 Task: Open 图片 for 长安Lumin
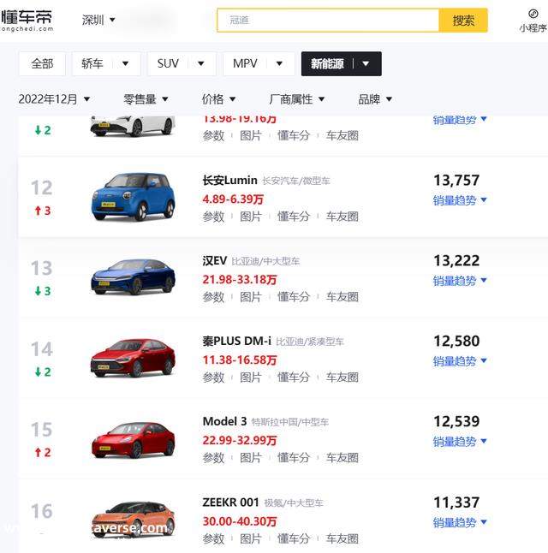(x=251, y=217)
